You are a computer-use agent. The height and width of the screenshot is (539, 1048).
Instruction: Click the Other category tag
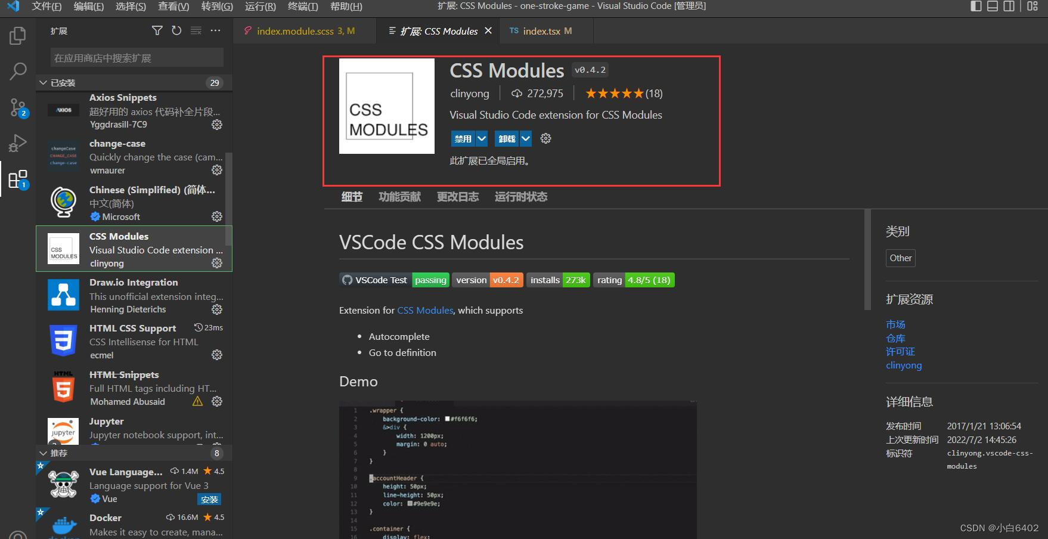pos(901,258)
